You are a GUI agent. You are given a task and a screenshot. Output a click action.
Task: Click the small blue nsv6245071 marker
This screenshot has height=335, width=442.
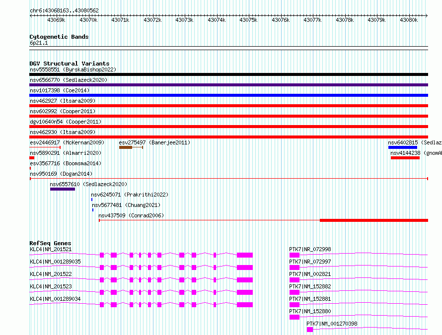(x=92, y=200)
